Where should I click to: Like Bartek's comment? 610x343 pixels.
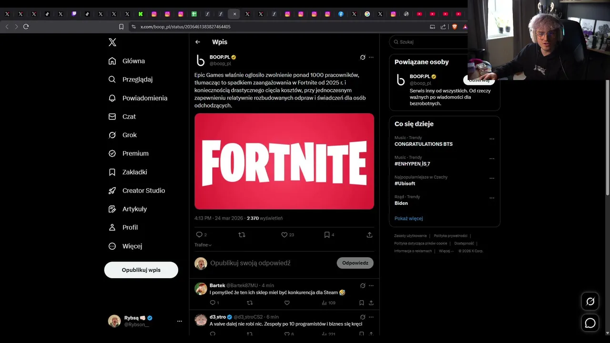click(287, 303)
